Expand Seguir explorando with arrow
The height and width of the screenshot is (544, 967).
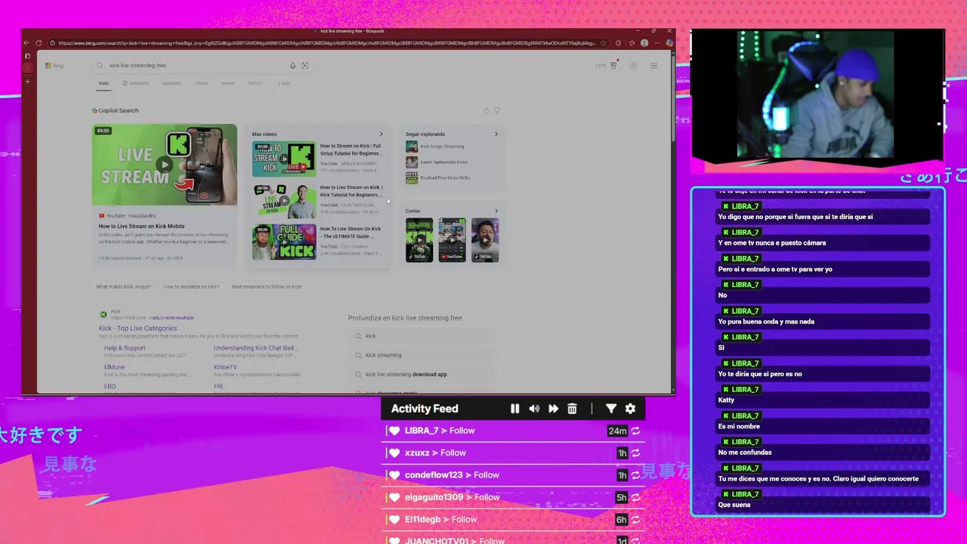coord(496,134)
